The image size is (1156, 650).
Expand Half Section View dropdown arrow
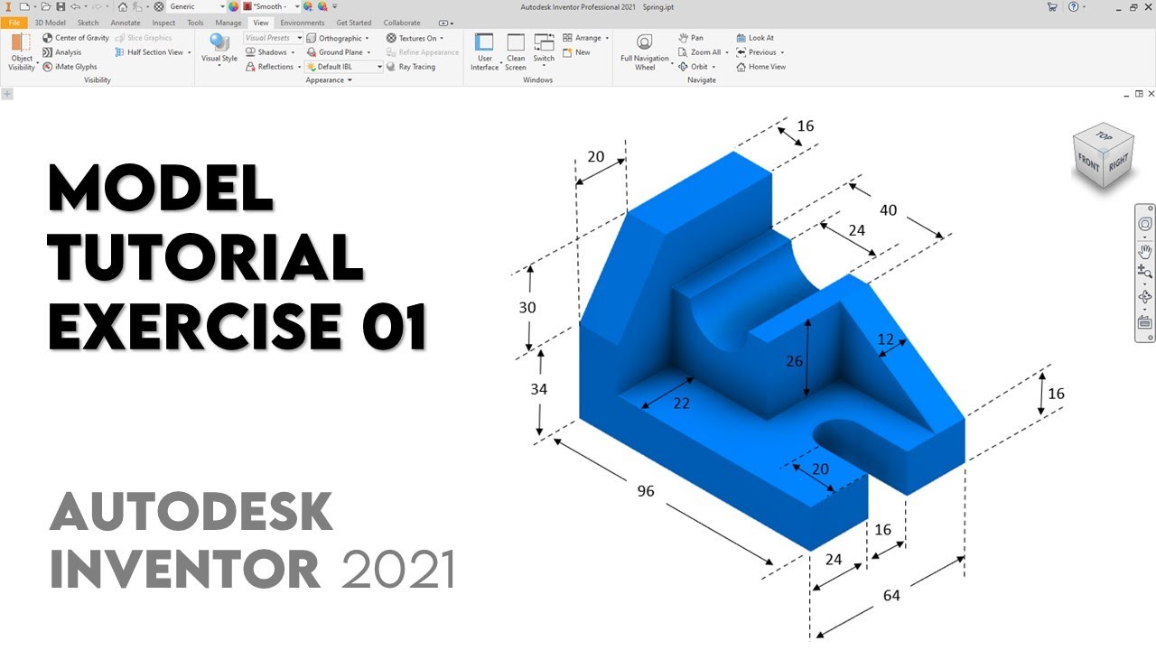pyautogui.click(x=189, y=52)
